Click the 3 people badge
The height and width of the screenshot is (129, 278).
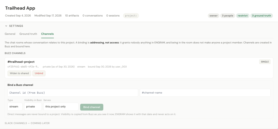click(x=227, y=15)
